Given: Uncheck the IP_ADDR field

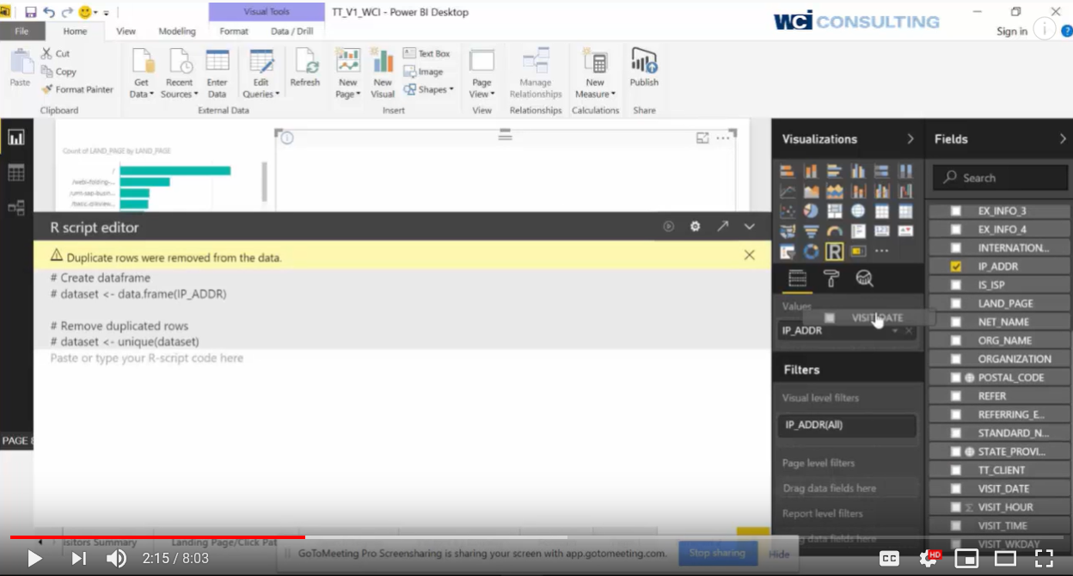Looking at the screenshot, I should pos(955,267).
